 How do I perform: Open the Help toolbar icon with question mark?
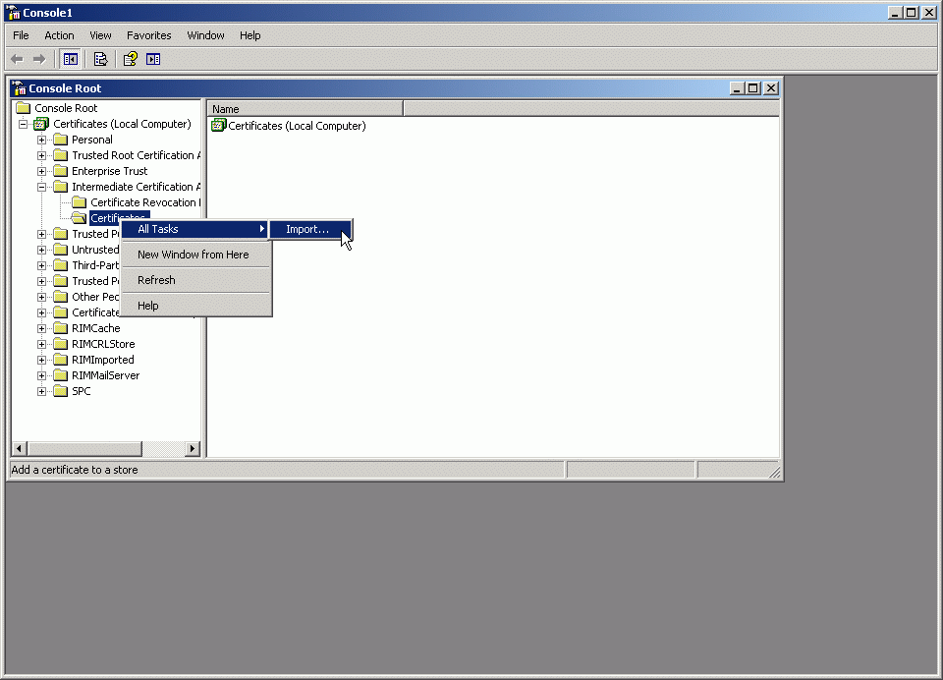[130, 59]
